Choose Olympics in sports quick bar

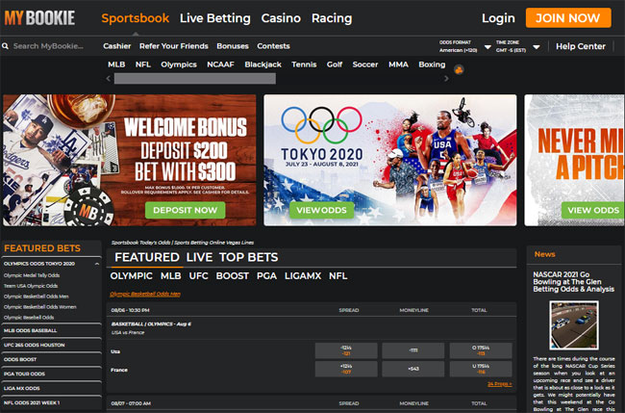(x=179, y=65)
